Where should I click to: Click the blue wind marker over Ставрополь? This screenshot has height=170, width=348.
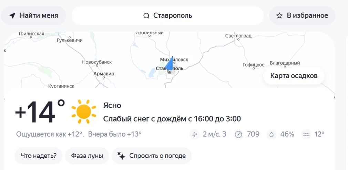point(169,64)
